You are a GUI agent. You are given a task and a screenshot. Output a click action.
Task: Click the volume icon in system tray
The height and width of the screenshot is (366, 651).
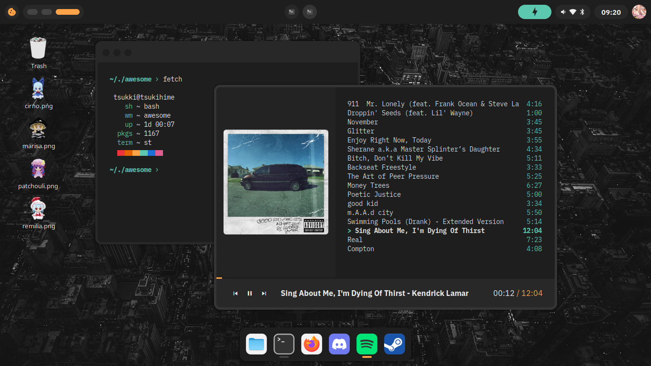click(x=563, y=12)
